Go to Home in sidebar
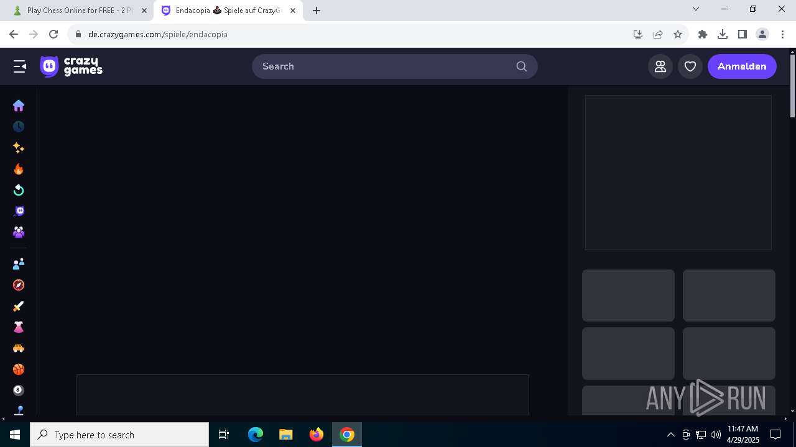Image resolution: width=796 pixels, height=447 pixels. tap(19, 106)
